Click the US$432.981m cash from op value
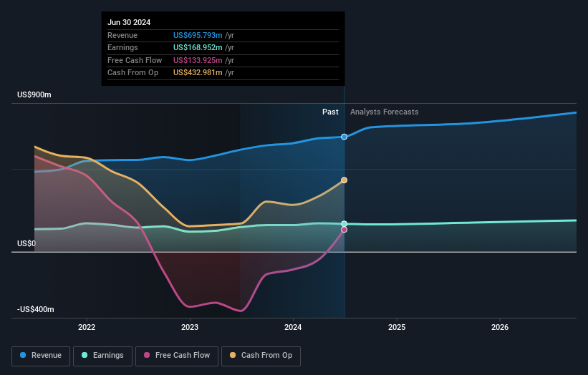The width and height of the screenshot is (588, 375). pos(198,73)
